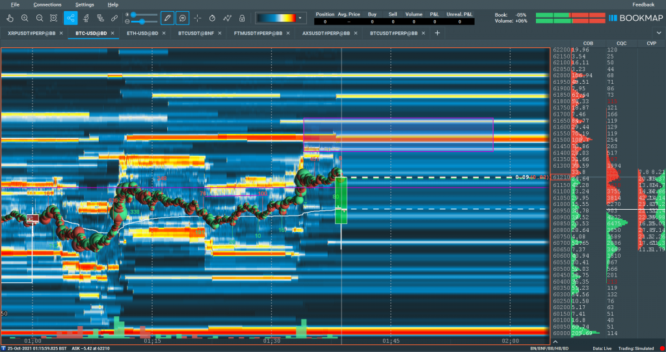Open the stacked layers studies icon

point(101,18)
